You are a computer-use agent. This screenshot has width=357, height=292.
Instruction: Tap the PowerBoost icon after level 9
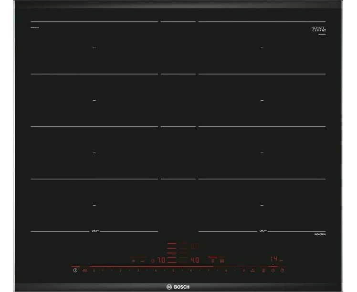[252, 271]
